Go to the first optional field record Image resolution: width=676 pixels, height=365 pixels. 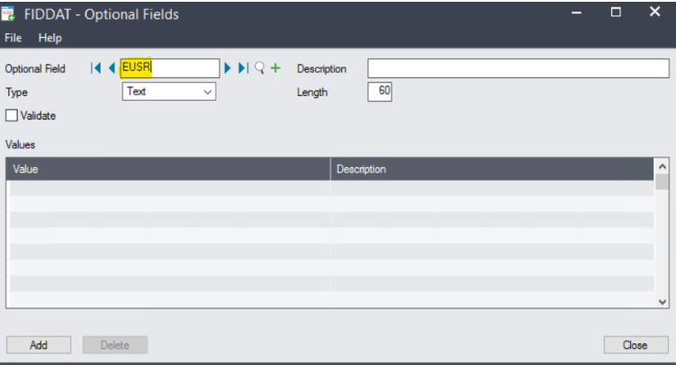(95, 69)
